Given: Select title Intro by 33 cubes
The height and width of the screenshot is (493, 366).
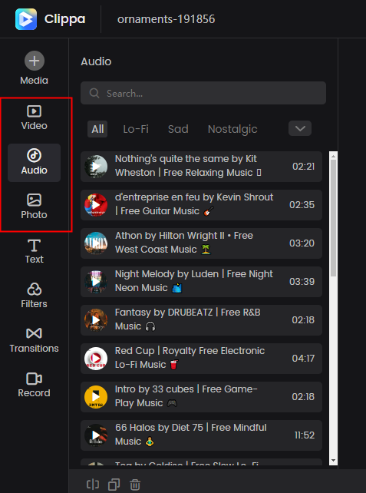Looking at the screenshot, I should point(186,395).
